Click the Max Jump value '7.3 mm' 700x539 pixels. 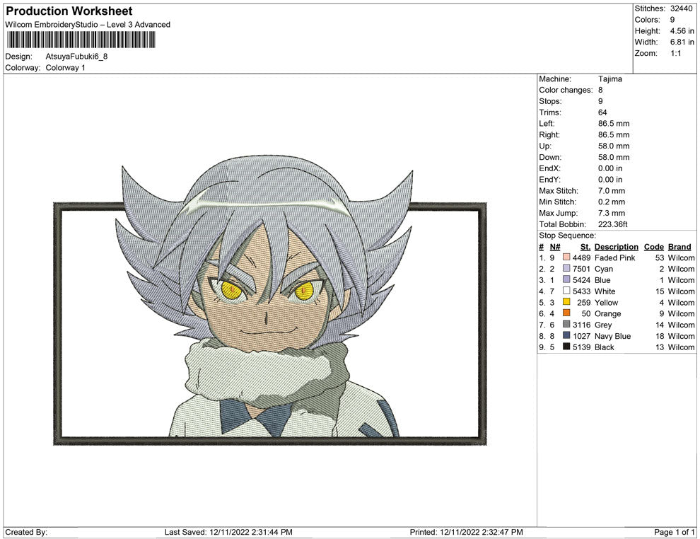pos(612,213)
